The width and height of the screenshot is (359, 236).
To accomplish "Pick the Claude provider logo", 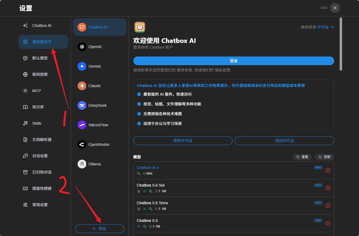I will pos(82,86).
